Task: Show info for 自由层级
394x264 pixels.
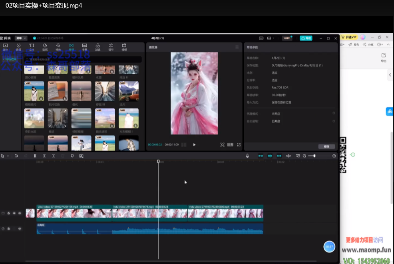Action: (x=334, y=121)
